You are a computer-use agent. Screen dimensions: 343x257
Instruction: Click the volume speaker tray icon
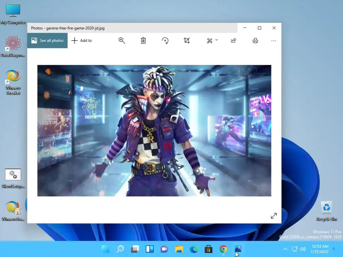(x=303, y=249)
